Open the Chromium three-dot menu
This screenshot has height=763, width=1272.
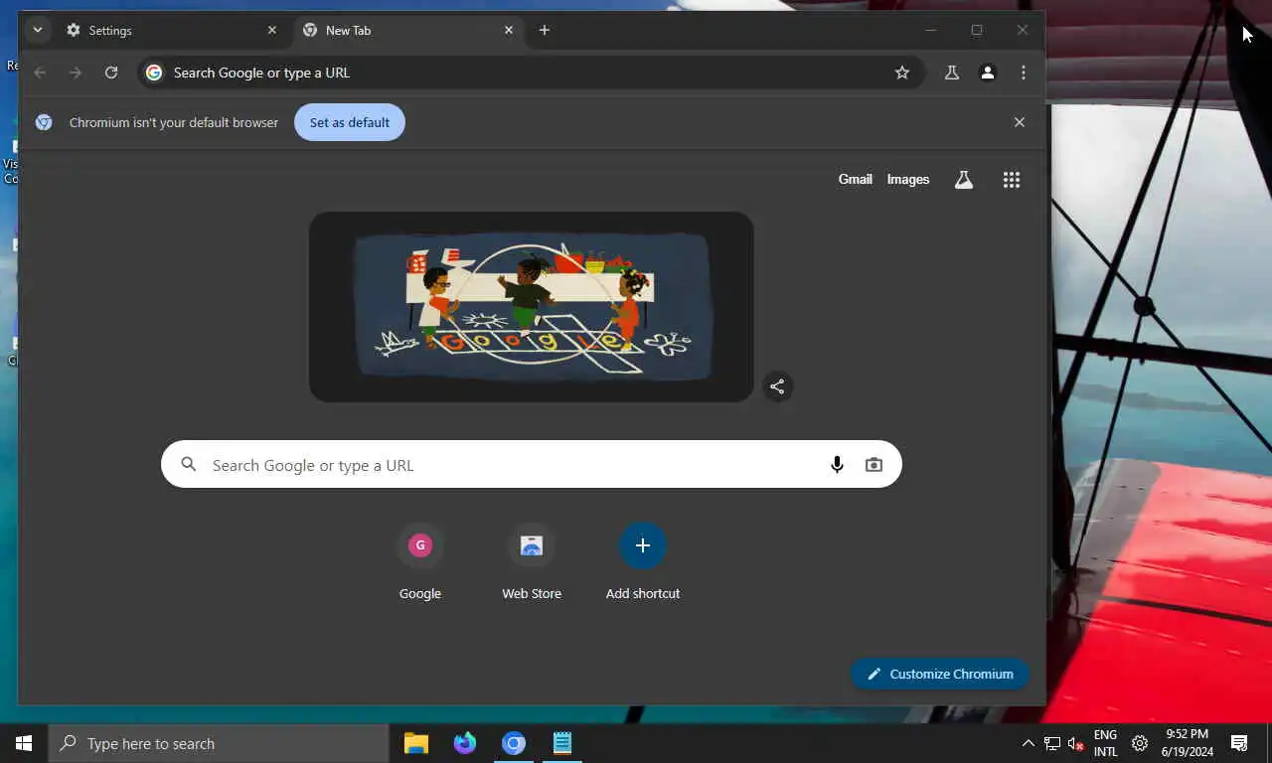(x=1024, y=73)
